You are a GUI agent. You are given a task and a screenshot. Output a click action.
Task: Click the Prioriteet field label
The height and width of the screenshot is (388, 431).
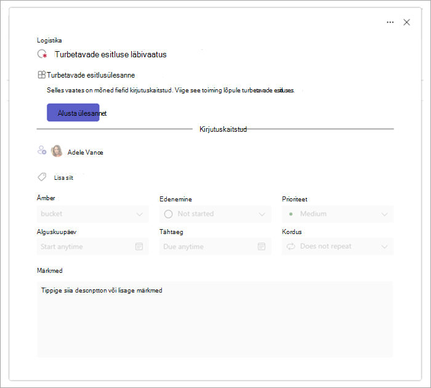point(295,199)
